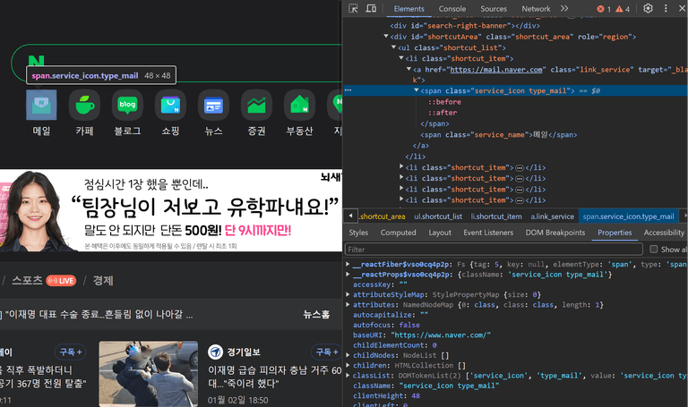The height and width of the screenshot is (407, 688).
Task: Expand the children HTMLCollection property
Action: 348,365
